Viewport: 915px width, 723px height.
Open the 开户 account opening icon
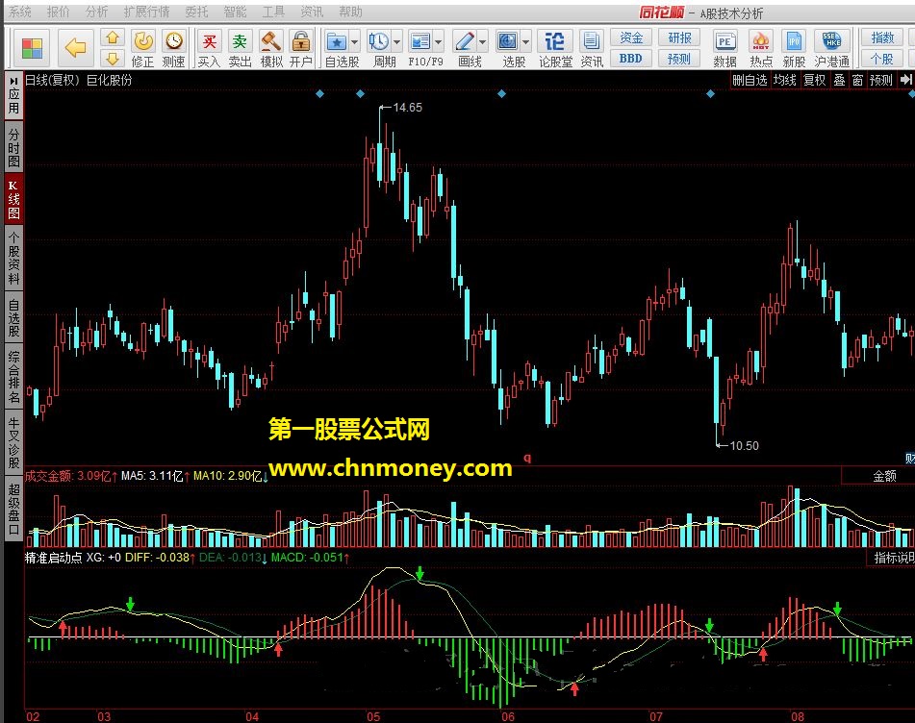[301, 48]
